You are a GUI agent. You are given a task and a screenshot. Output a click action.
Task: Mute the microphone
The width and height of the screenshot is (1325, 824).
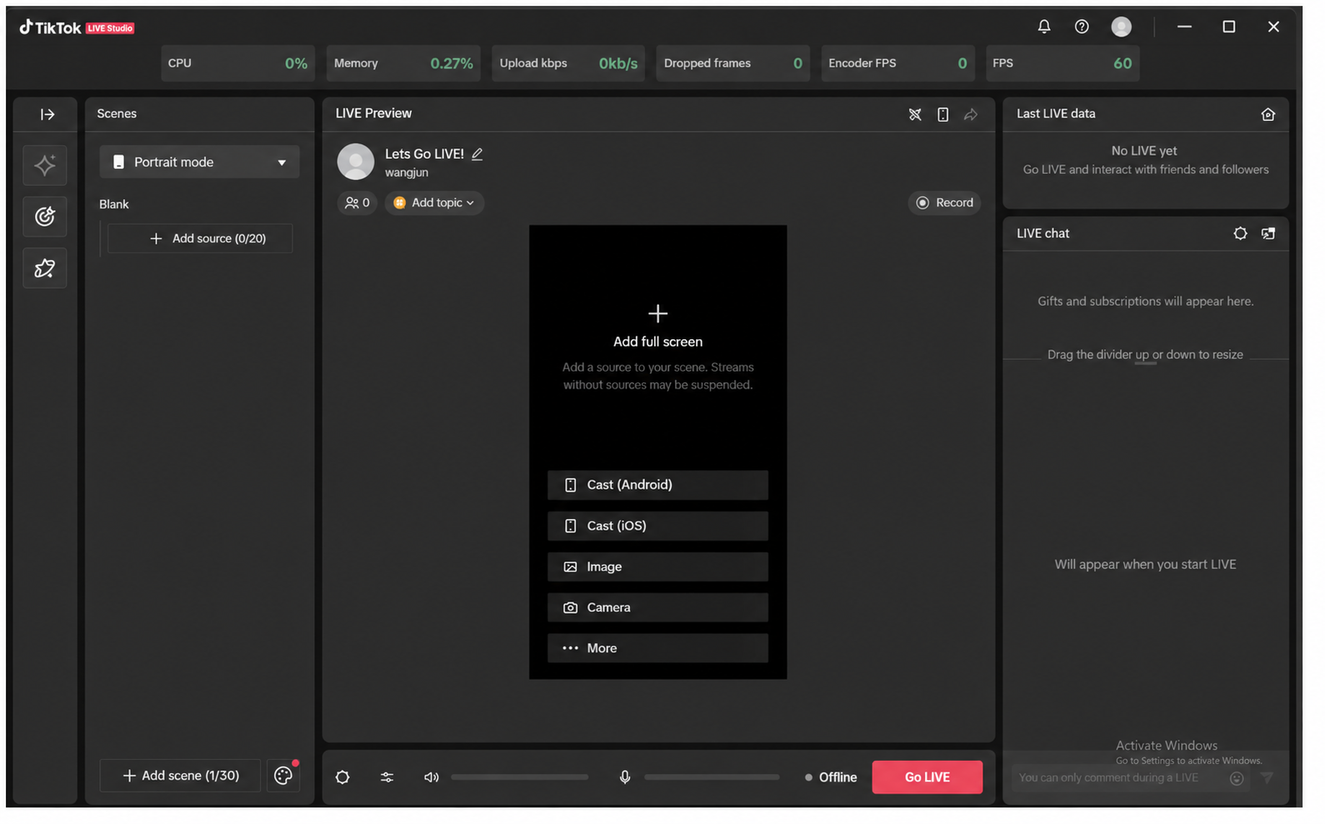[625, 777]
